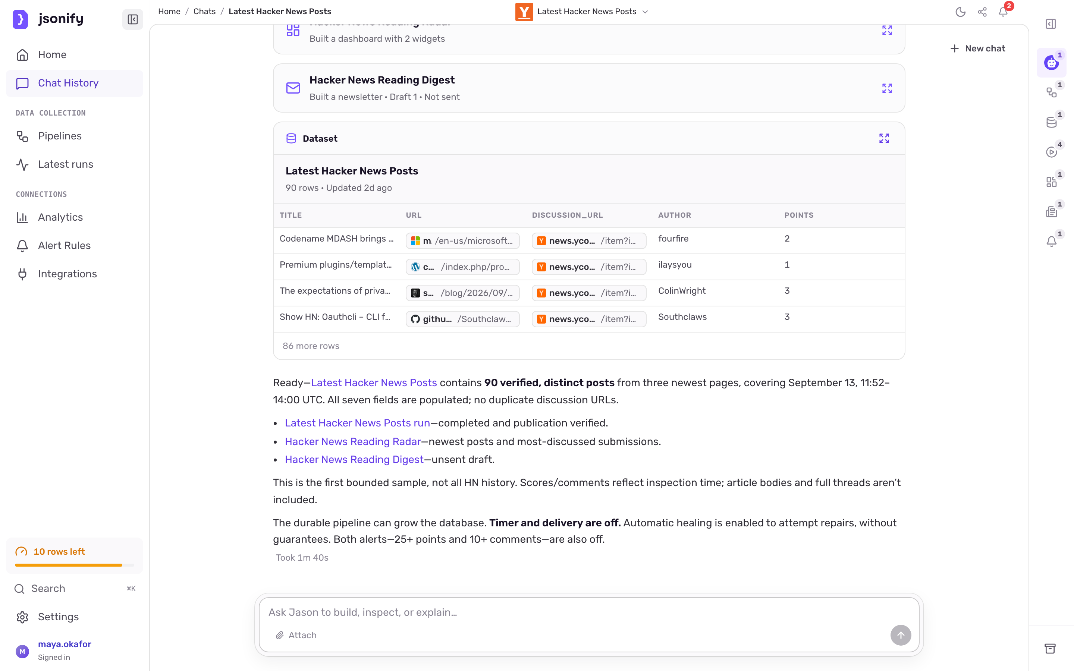Open alerts bell icon in right rail
The height and width of the screenshot is (671, 1074).
click(x=1051, y=242)
